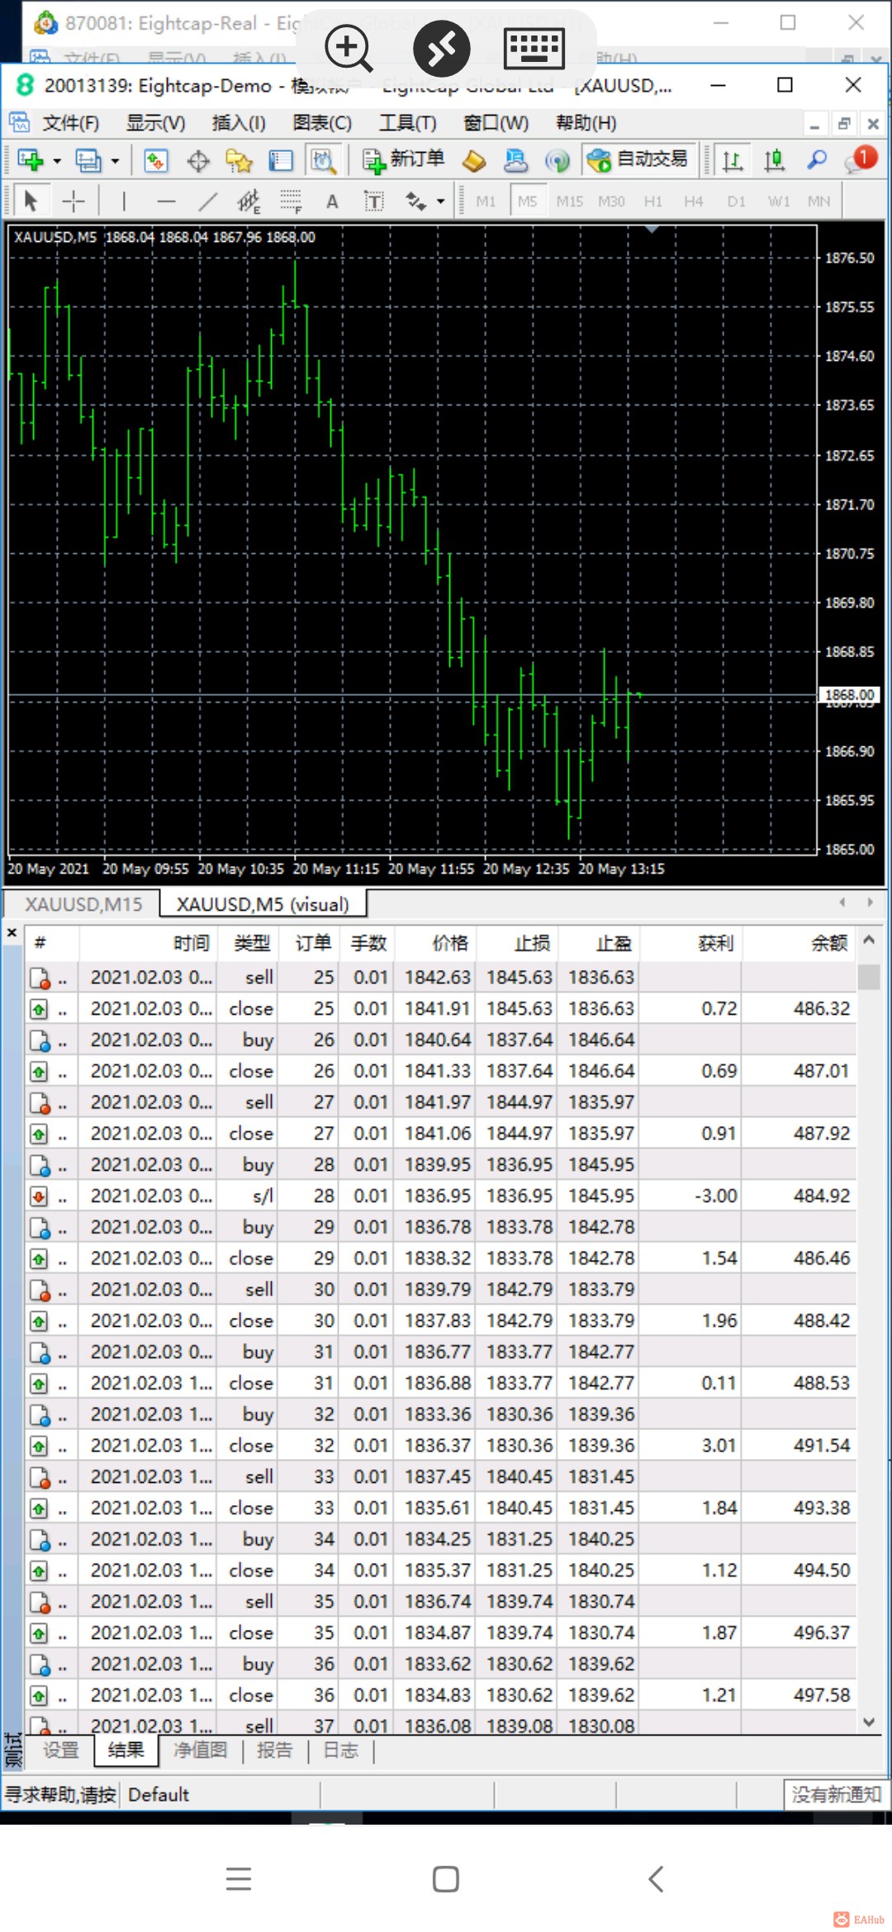Open the 日志 tester tab
This screenshot has width=892, height=1932.
tap(340, 1750)
